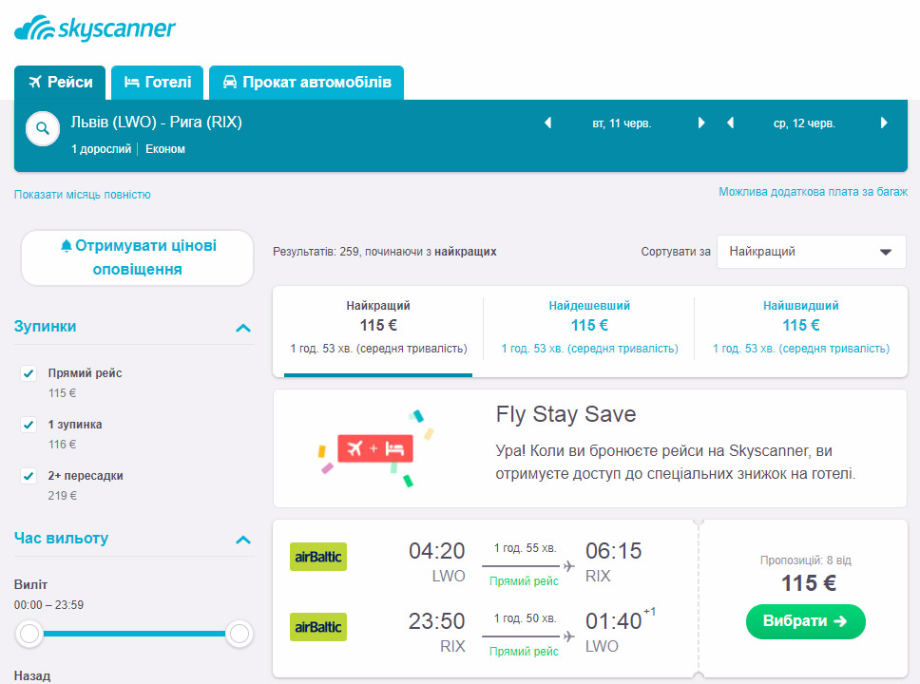Switch to Рейси tab
The height and width of the screenshot is (684, 920).
click(60, 82)
